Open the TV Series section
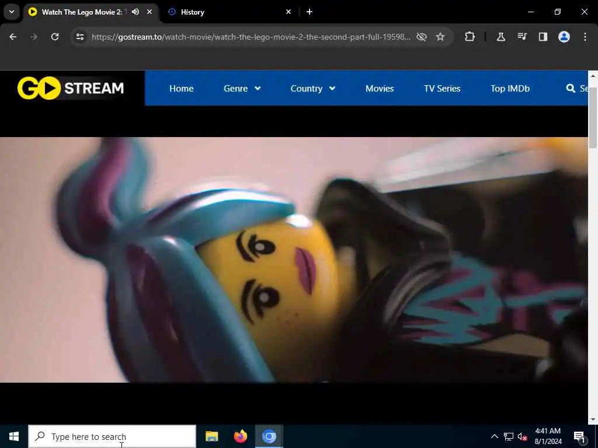598x448 pixels. pyautogui.click(x=442, y=89)
